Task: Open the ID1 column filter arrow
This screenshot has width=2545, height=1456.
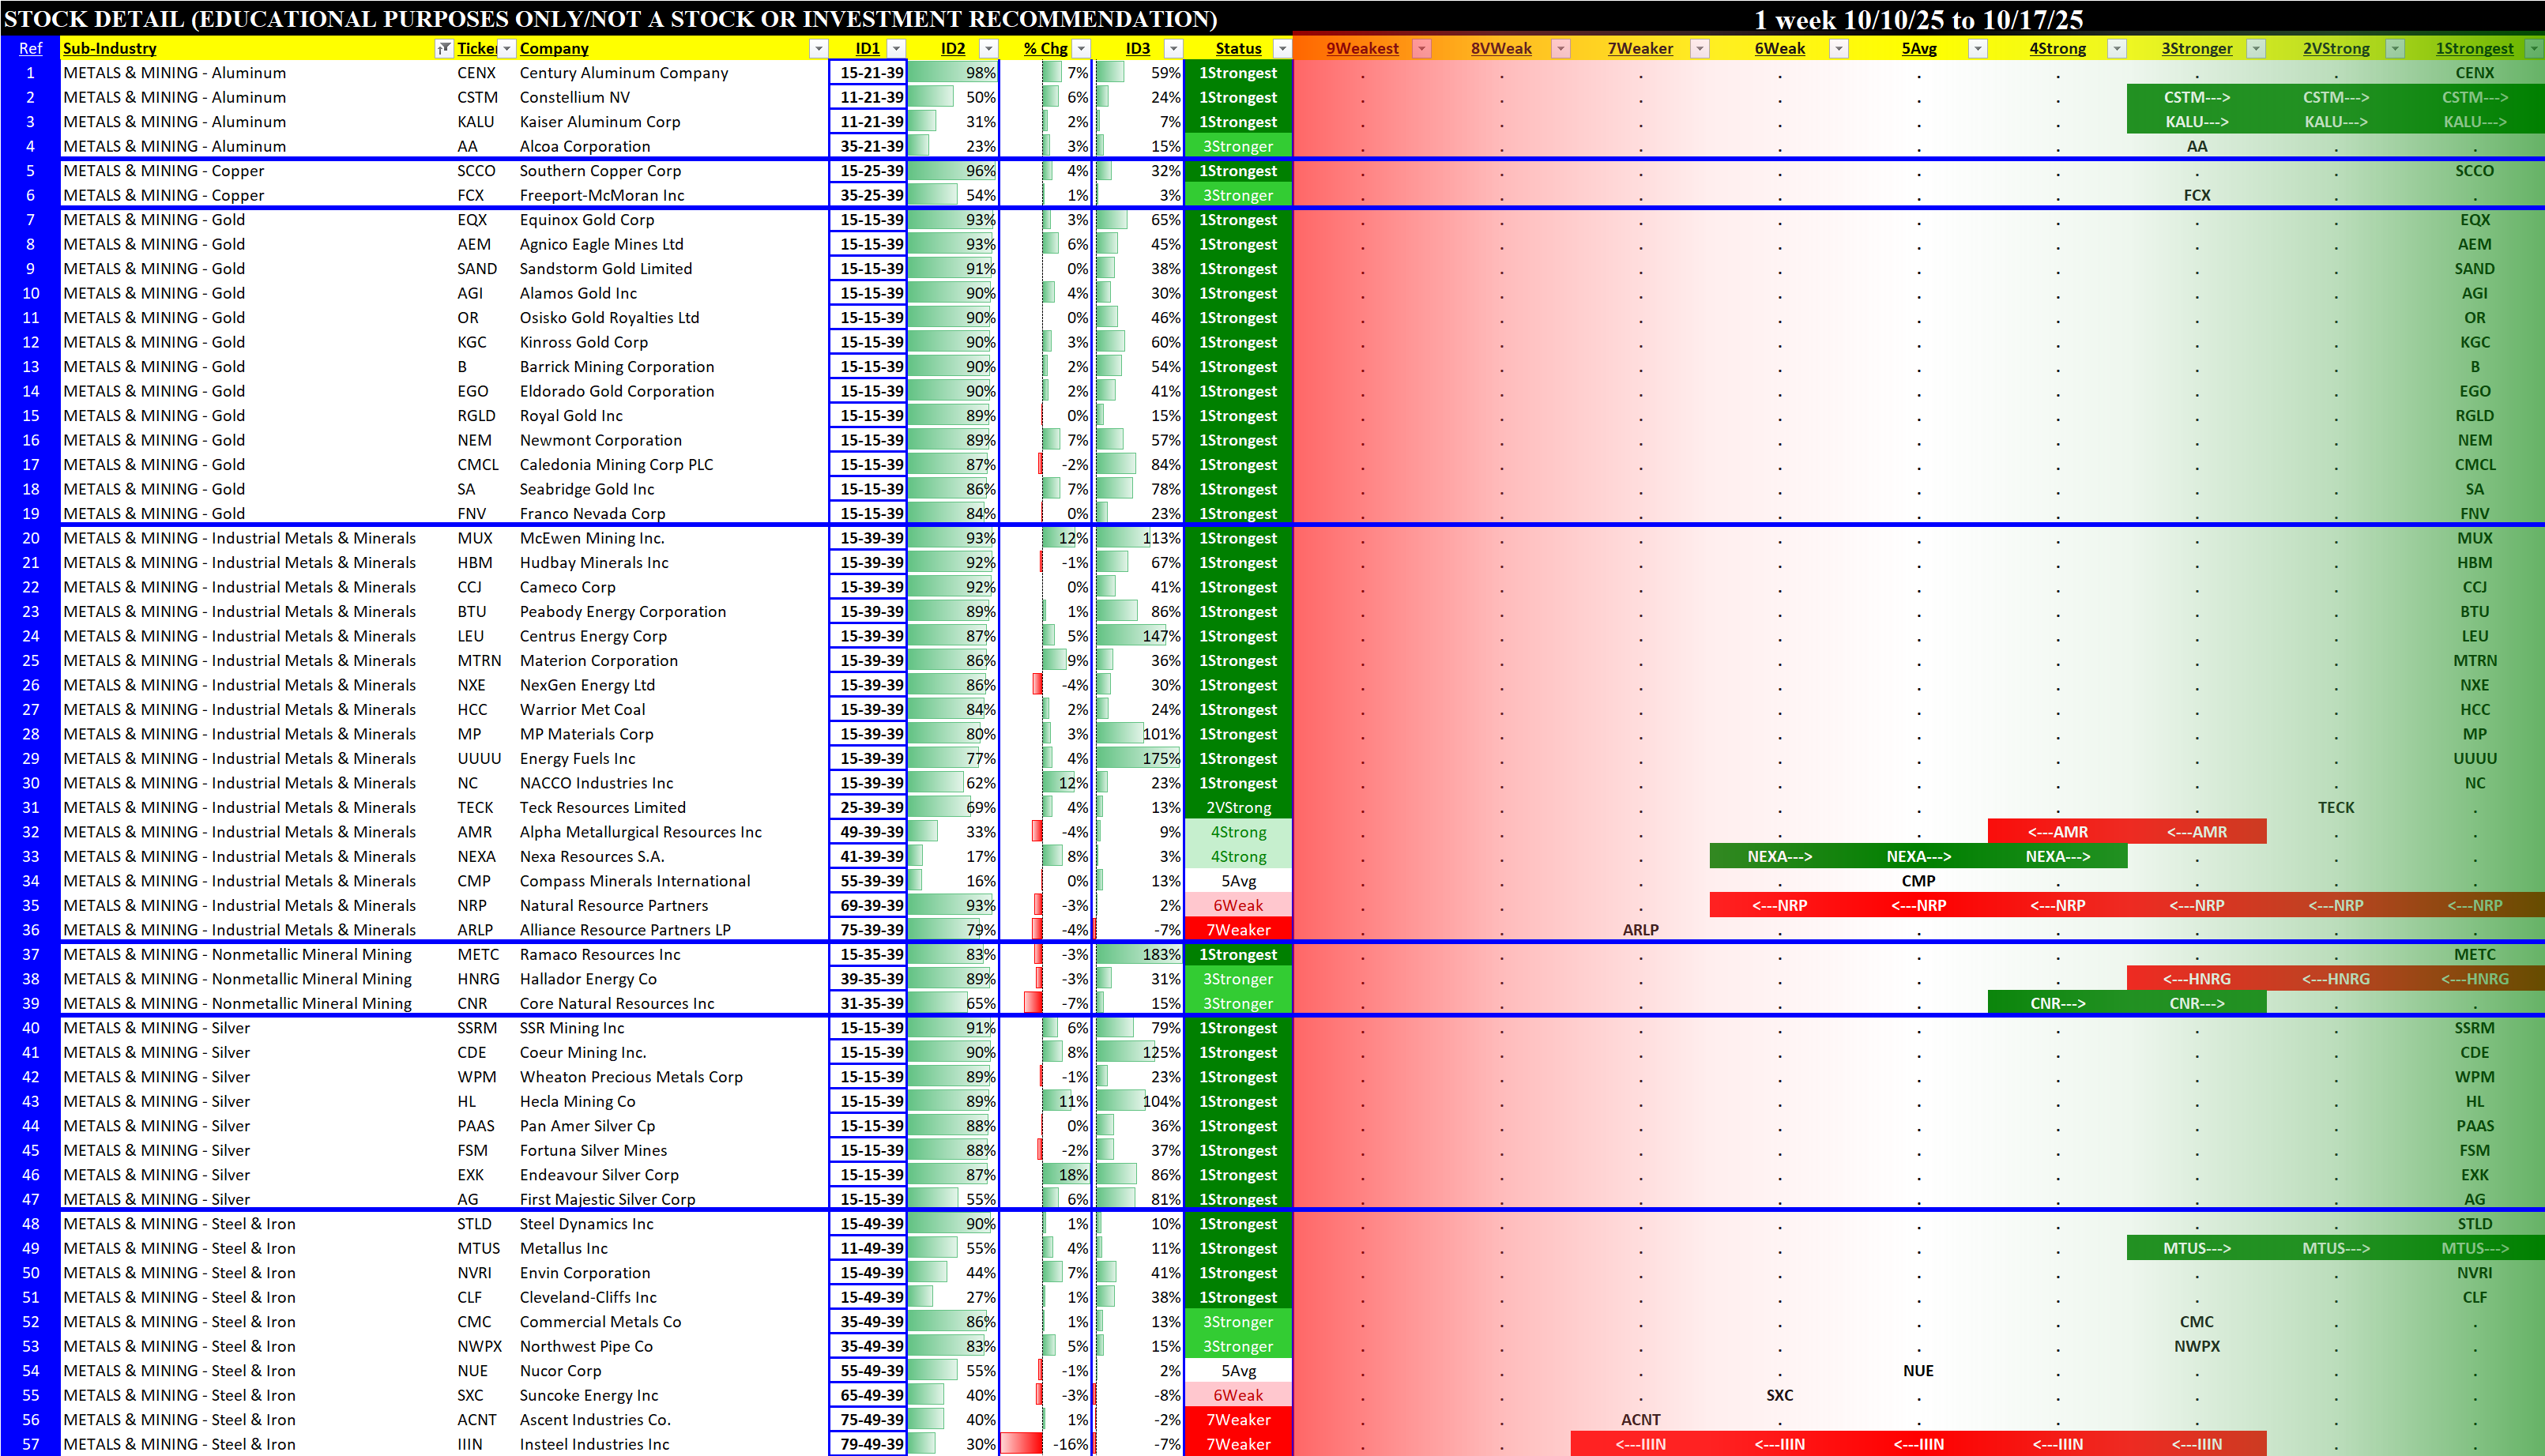Action: coord(896,48)
